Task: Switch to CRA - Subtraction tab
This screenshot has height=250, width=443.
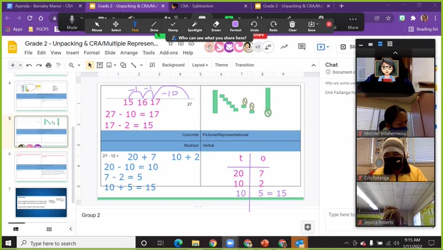Action: (210, 6)
